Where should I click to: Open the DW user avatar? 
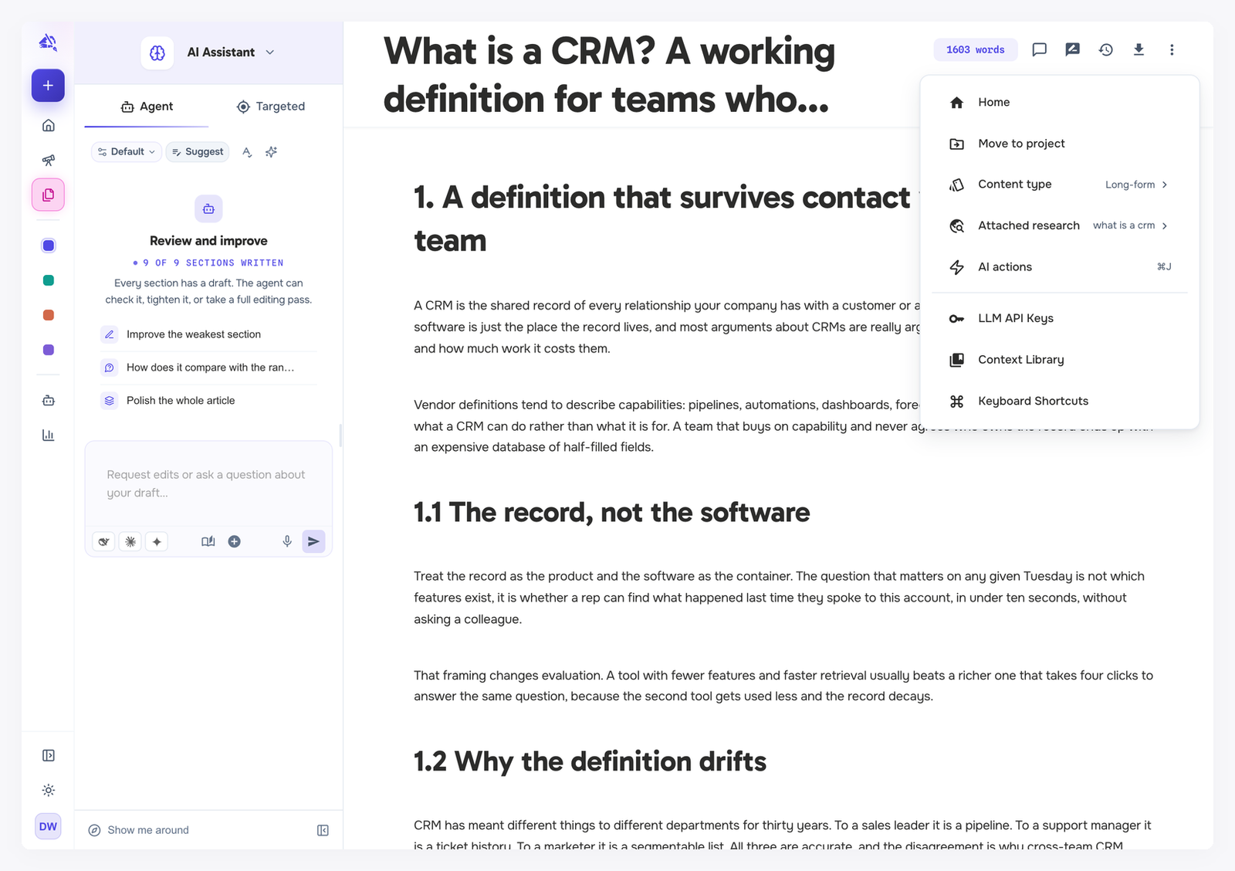[48, 826]
